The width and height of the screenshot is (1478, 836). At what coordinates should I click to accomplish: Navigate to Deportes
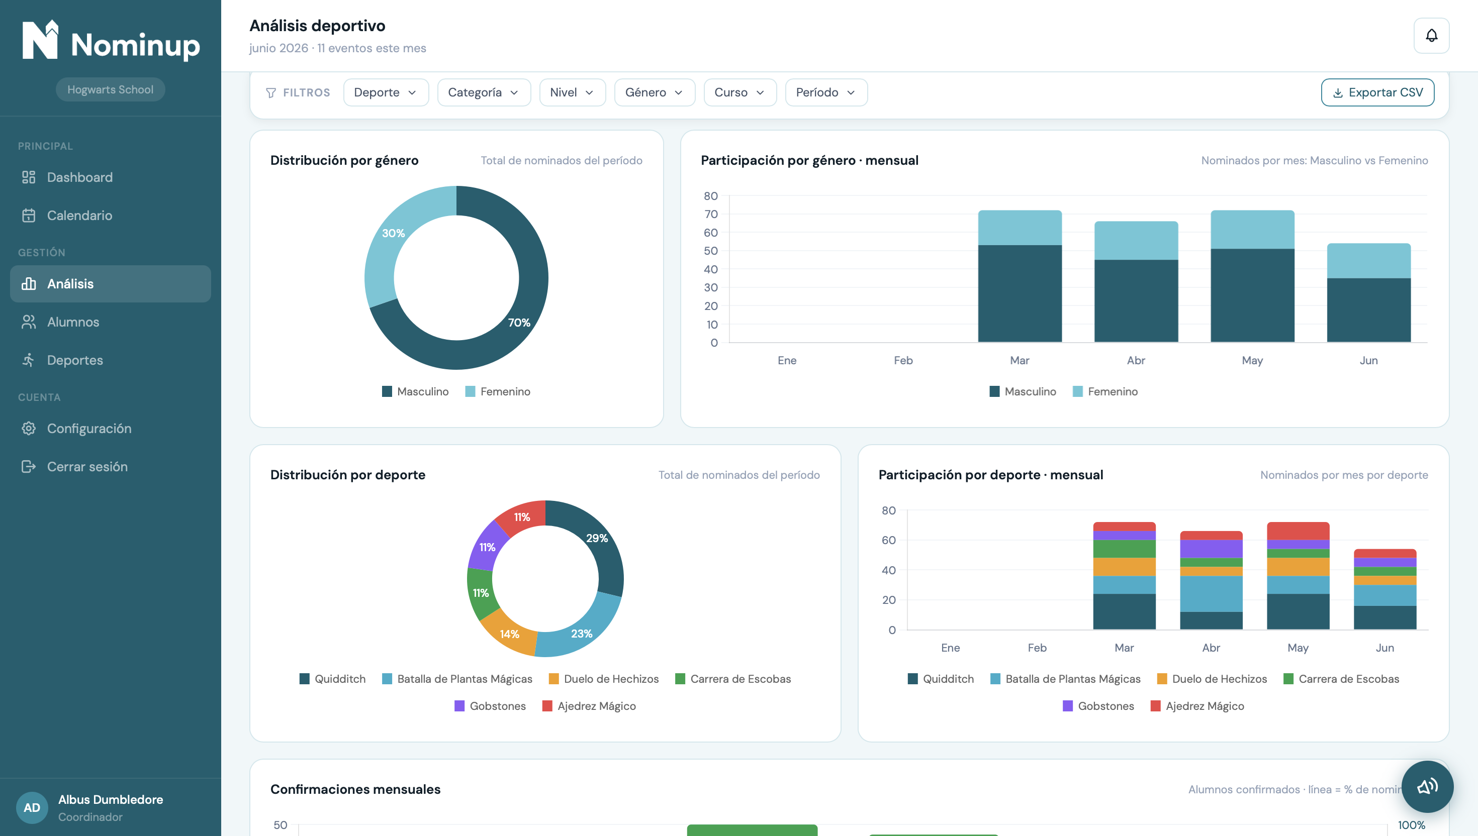(x=110, y=360)
